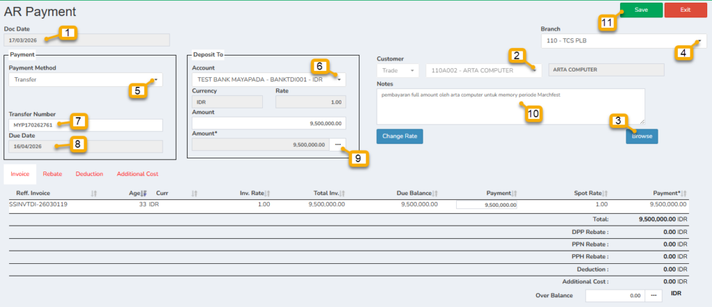Sort invoices by Age column

coord(144,192)
